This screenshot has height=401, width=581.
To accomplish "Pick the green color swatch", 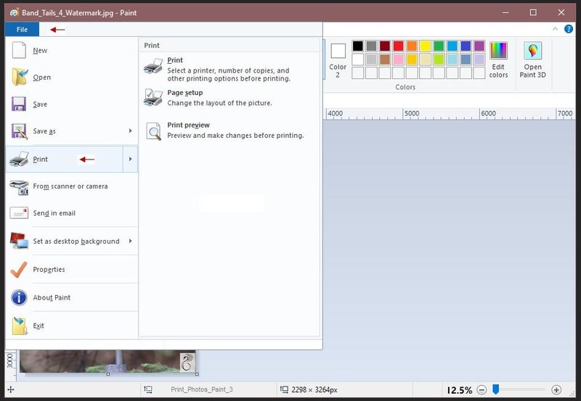I will tap(439, 46).
